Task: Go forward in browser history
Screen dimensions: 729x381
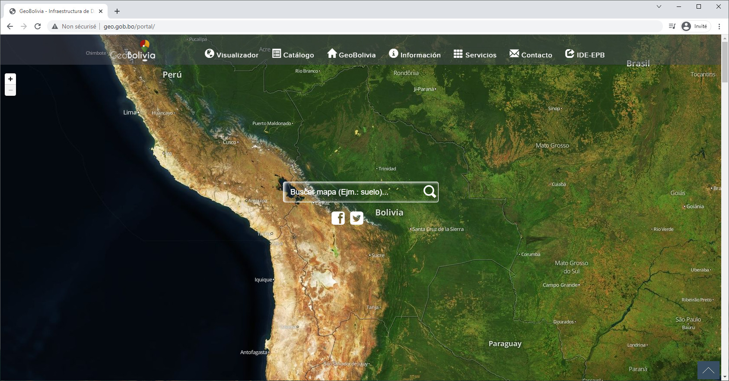Action: pyautogui.click(x=24, y=26)
